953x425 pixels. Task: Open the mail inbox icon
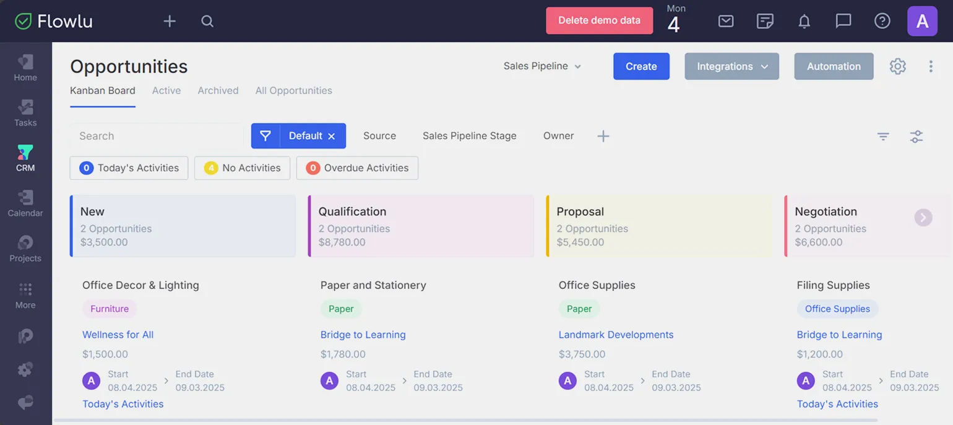(726, 21)
